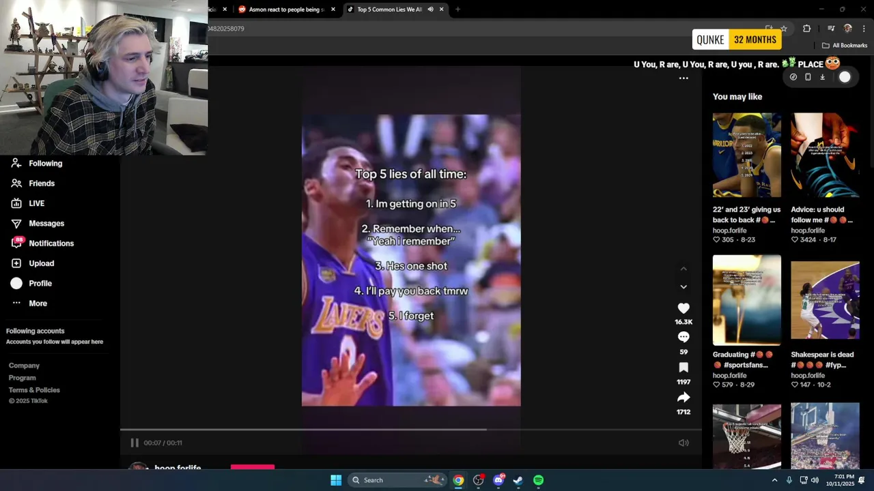Screen dimensions: 874x491
Task: Open 'Advice: u should follow me' thumbnail
Action: [825, 155]
